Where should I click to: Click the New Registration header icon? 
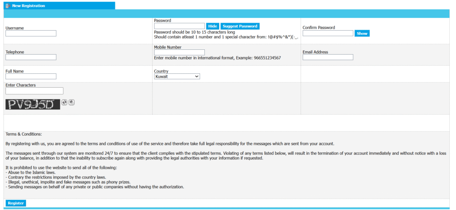pyautogui.click(x=8, y=6)
